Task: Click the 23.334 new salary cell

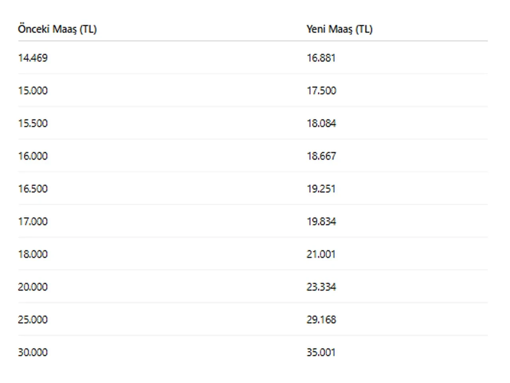Action: click(x=322, y=287)
